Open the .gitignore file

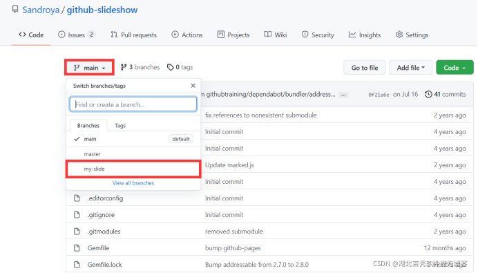point(101,215)
